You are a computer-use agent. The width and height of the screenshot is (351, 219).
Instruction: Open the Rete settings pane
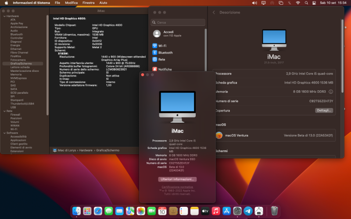pos(161,59)
